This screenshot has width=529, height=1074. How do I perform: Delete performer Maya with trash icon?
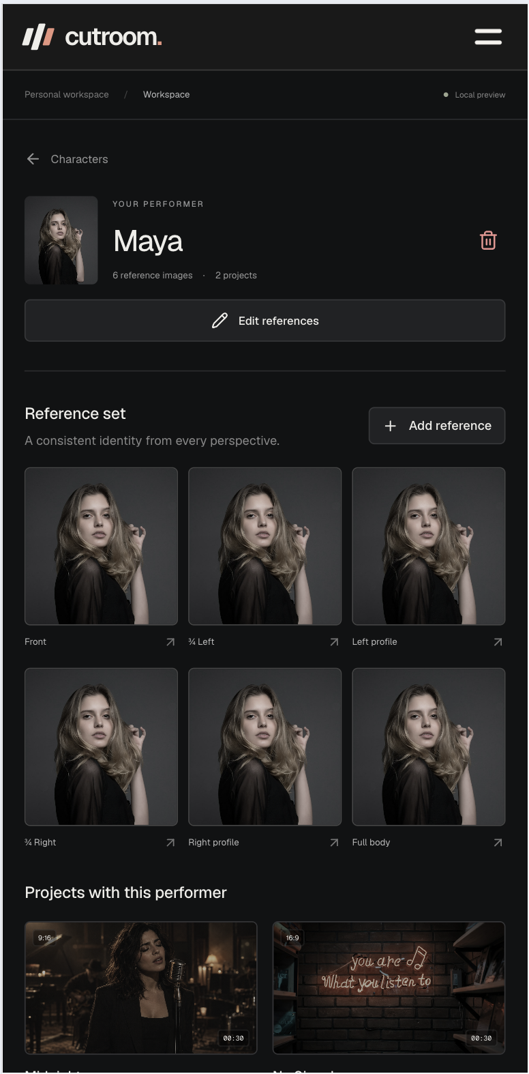coord(488,240)
